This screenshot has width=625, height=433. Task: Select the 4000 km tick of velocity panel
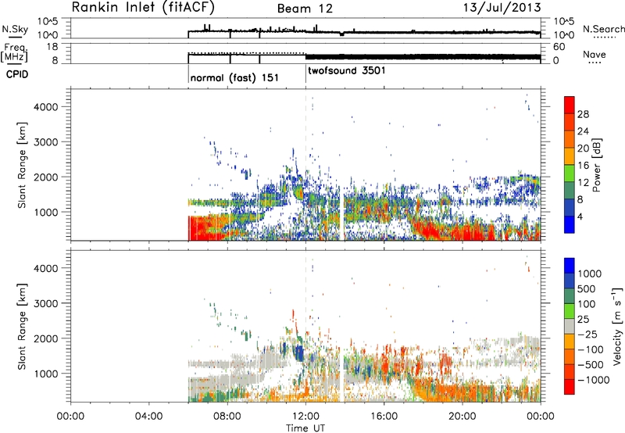46,268
